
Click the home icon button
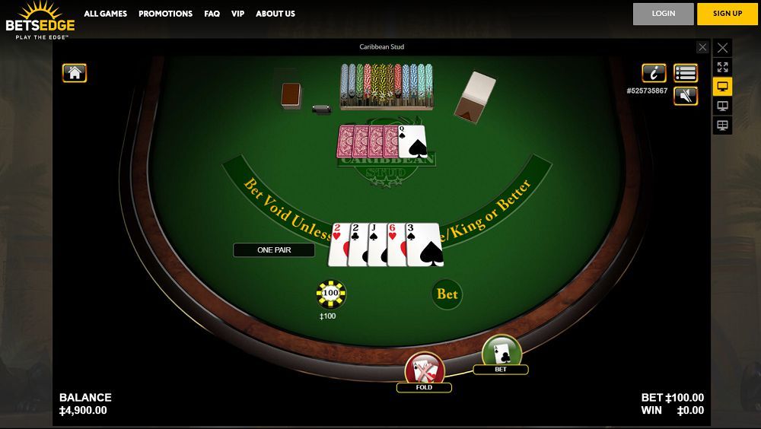pos(75,73)
